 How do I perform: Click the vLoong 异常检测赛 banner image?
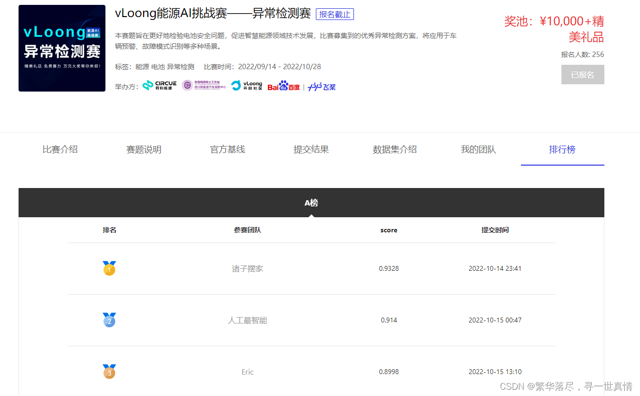coord(62,48)
